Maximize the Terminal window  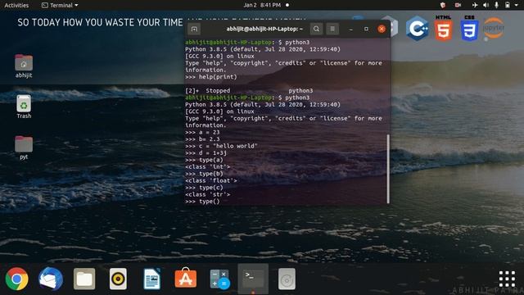[x=366, y=29]
